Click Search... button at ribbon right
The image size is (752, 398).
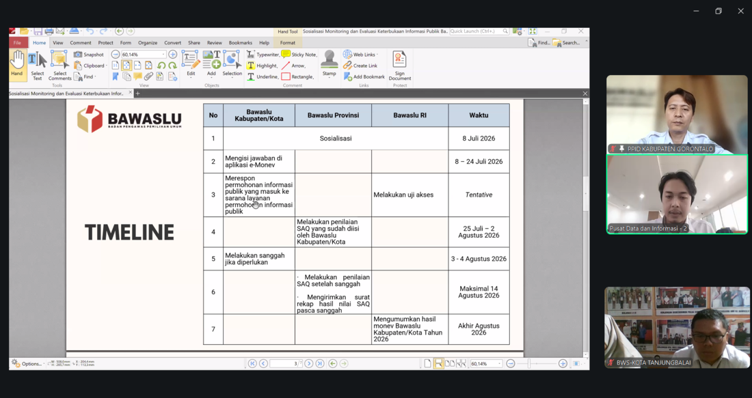point(567,42)
